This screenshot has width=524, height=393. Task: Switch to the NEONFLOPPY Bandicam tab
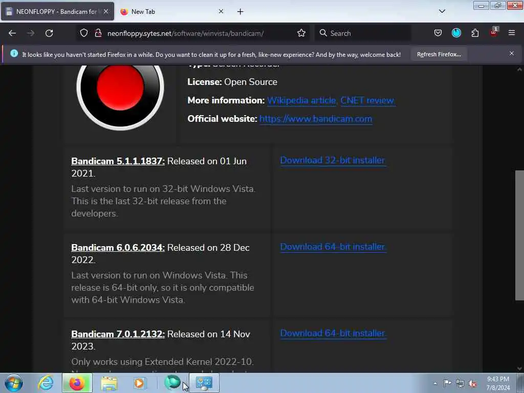(57, 11)
